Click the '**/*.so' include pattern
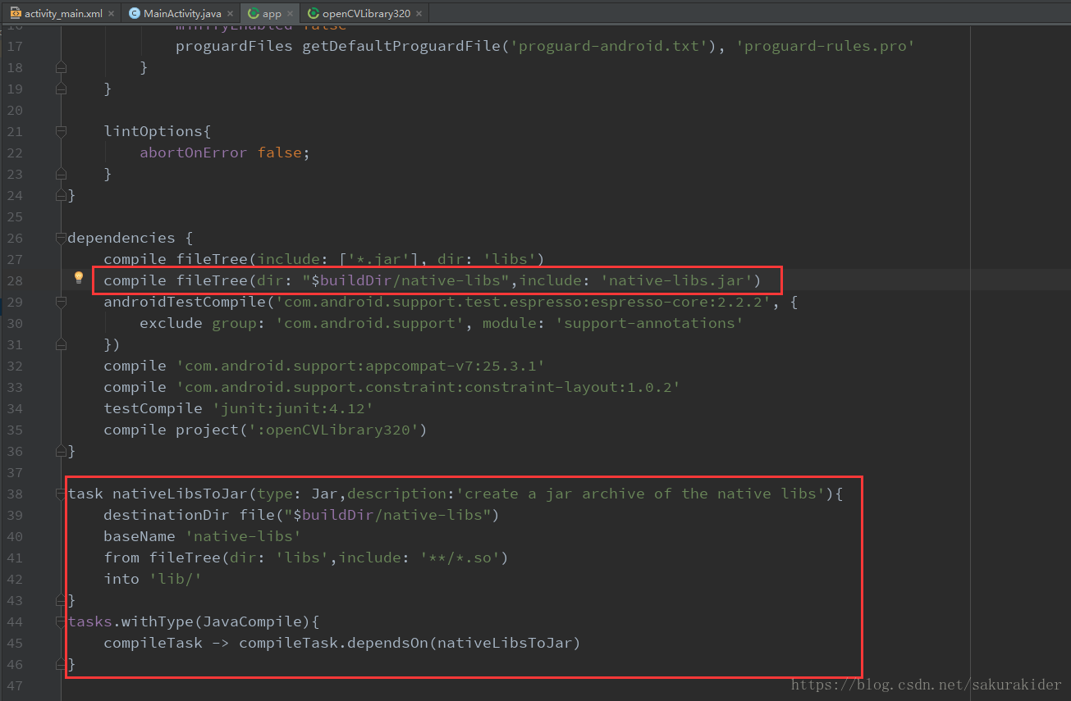Screen dimensions: 1071x701 [460, 558]
